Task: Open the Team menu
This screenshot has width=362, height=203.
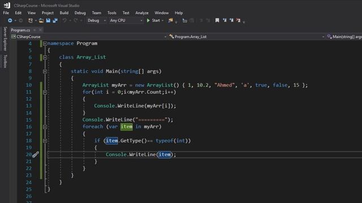Action: [x=97, y=13]
